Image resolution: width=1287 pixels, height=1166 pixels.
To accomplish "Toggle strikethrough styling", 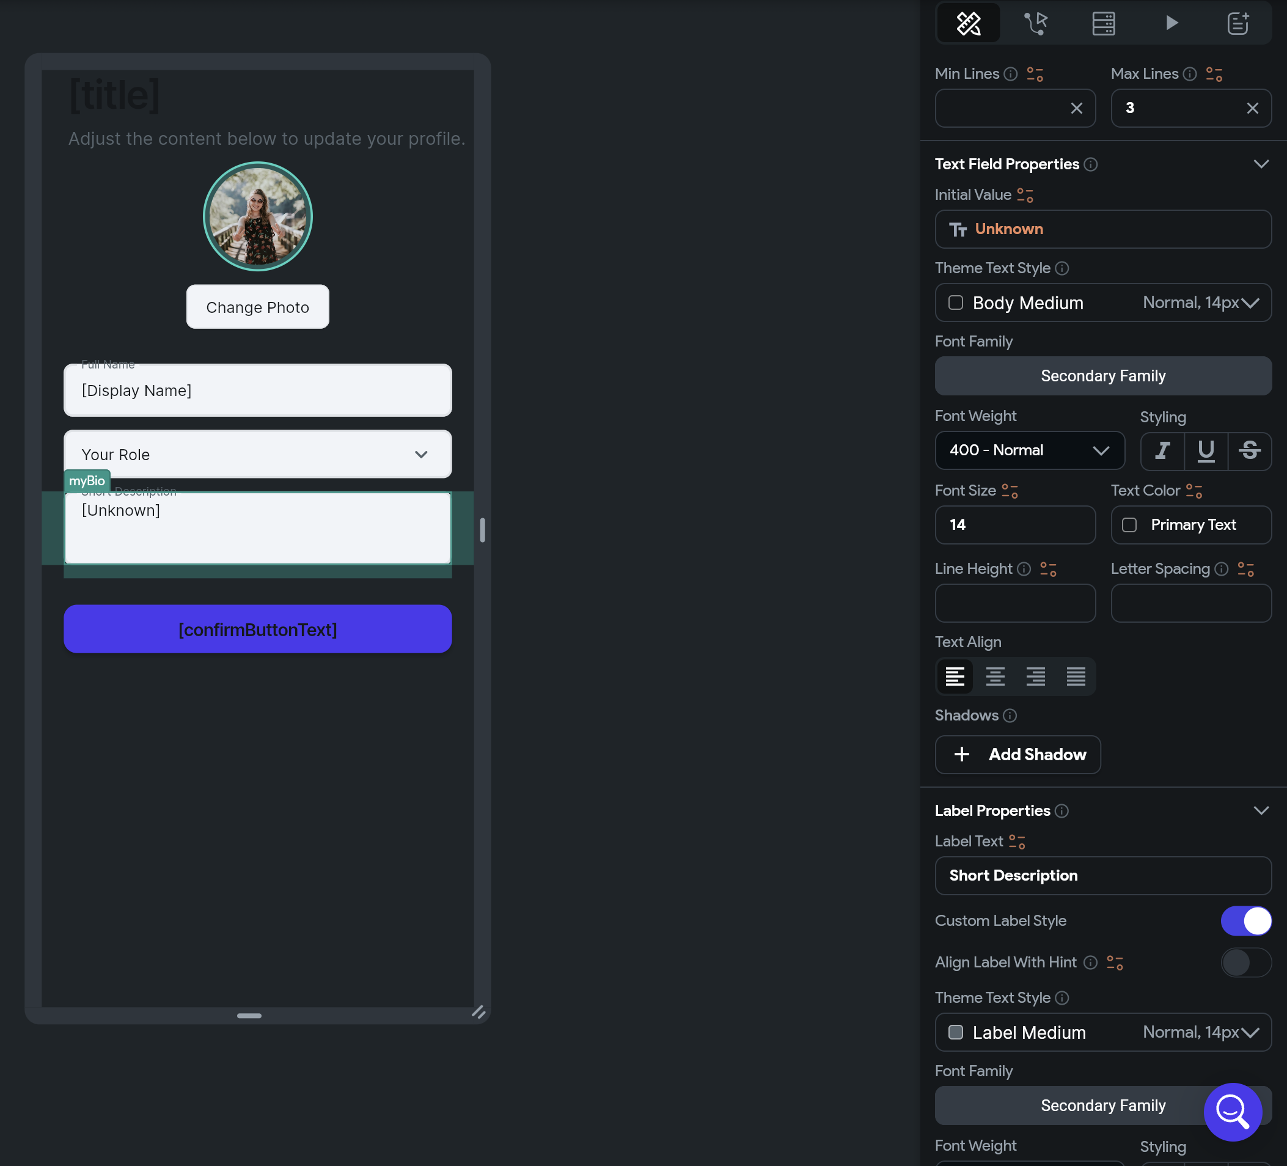I will (x=1249, y=451).
